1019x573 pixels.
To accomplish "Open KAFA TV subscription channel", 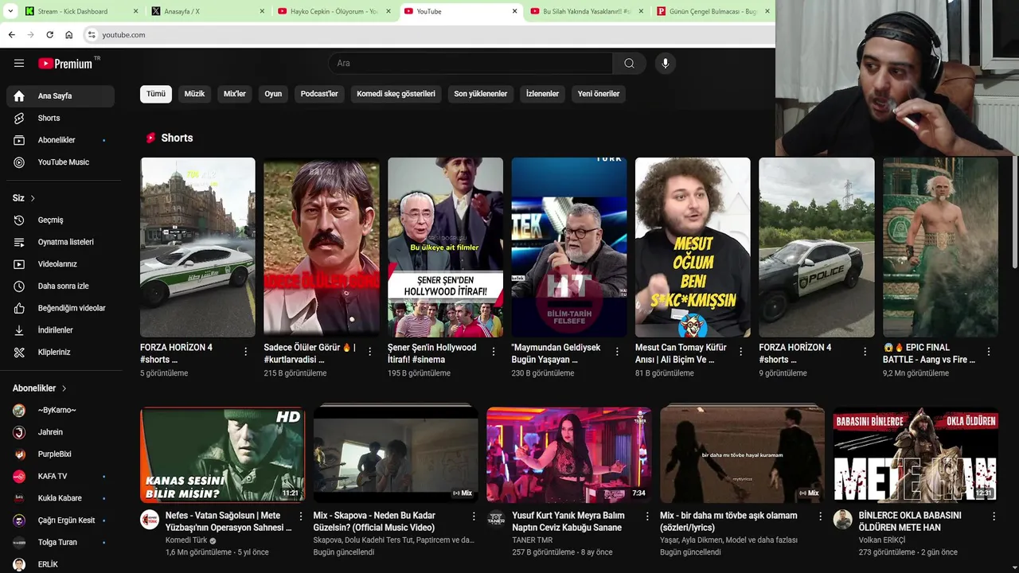I will 61,476.
